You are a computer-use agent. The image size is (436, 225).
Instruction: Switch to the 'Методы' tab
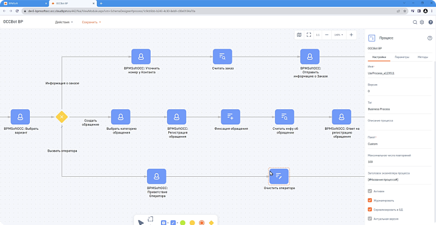click(x=423, y=57)
